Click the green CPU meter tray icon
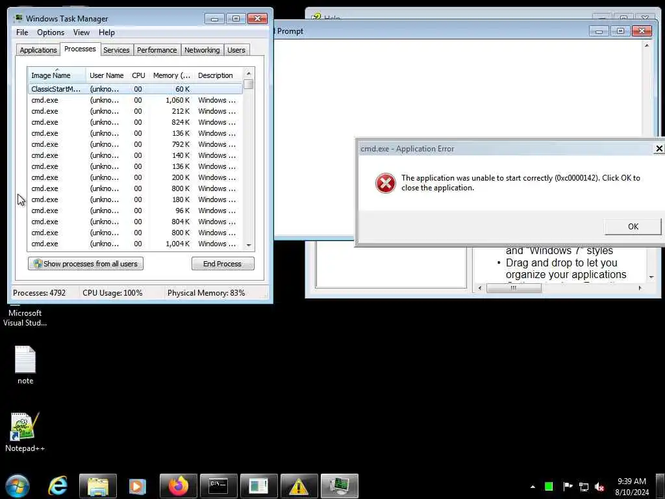Image resolution: width=665 pixels, height=499 pixels. (x=549, y=486)
